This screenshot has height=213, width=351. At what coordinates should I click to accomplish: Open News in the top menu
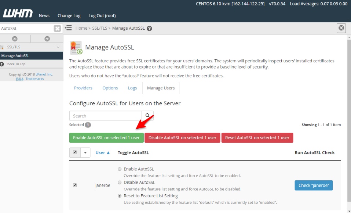(44, 16)
